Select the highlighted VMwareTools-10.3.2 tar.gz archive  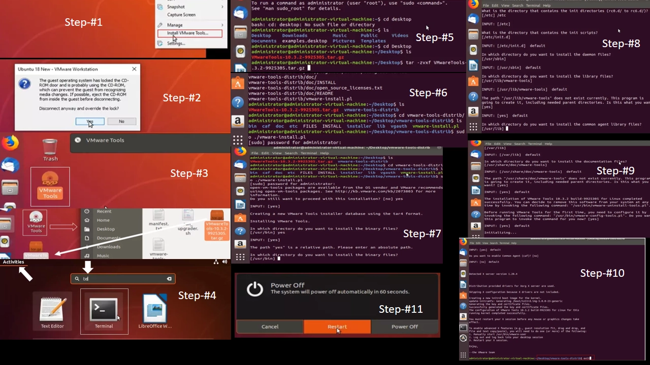[x=216, y=225]
